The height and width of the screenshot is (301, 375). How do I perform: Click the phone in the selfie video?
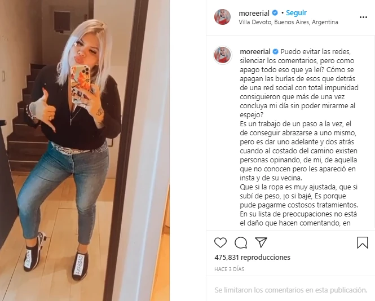click(81, 83)
